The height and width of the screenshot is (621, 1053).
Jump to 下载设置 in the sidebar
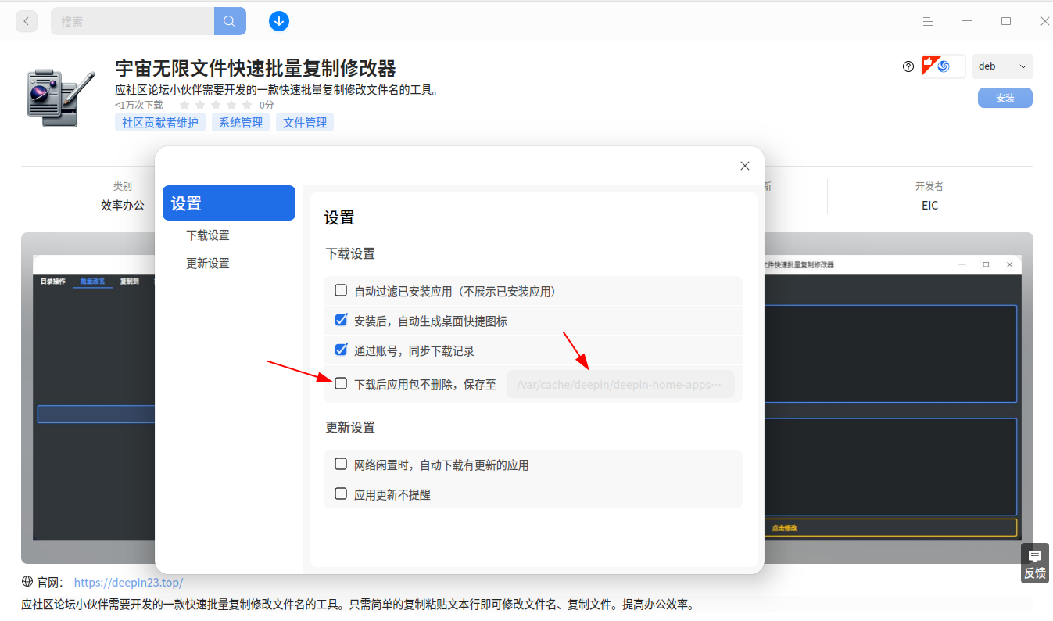(208, 235)
